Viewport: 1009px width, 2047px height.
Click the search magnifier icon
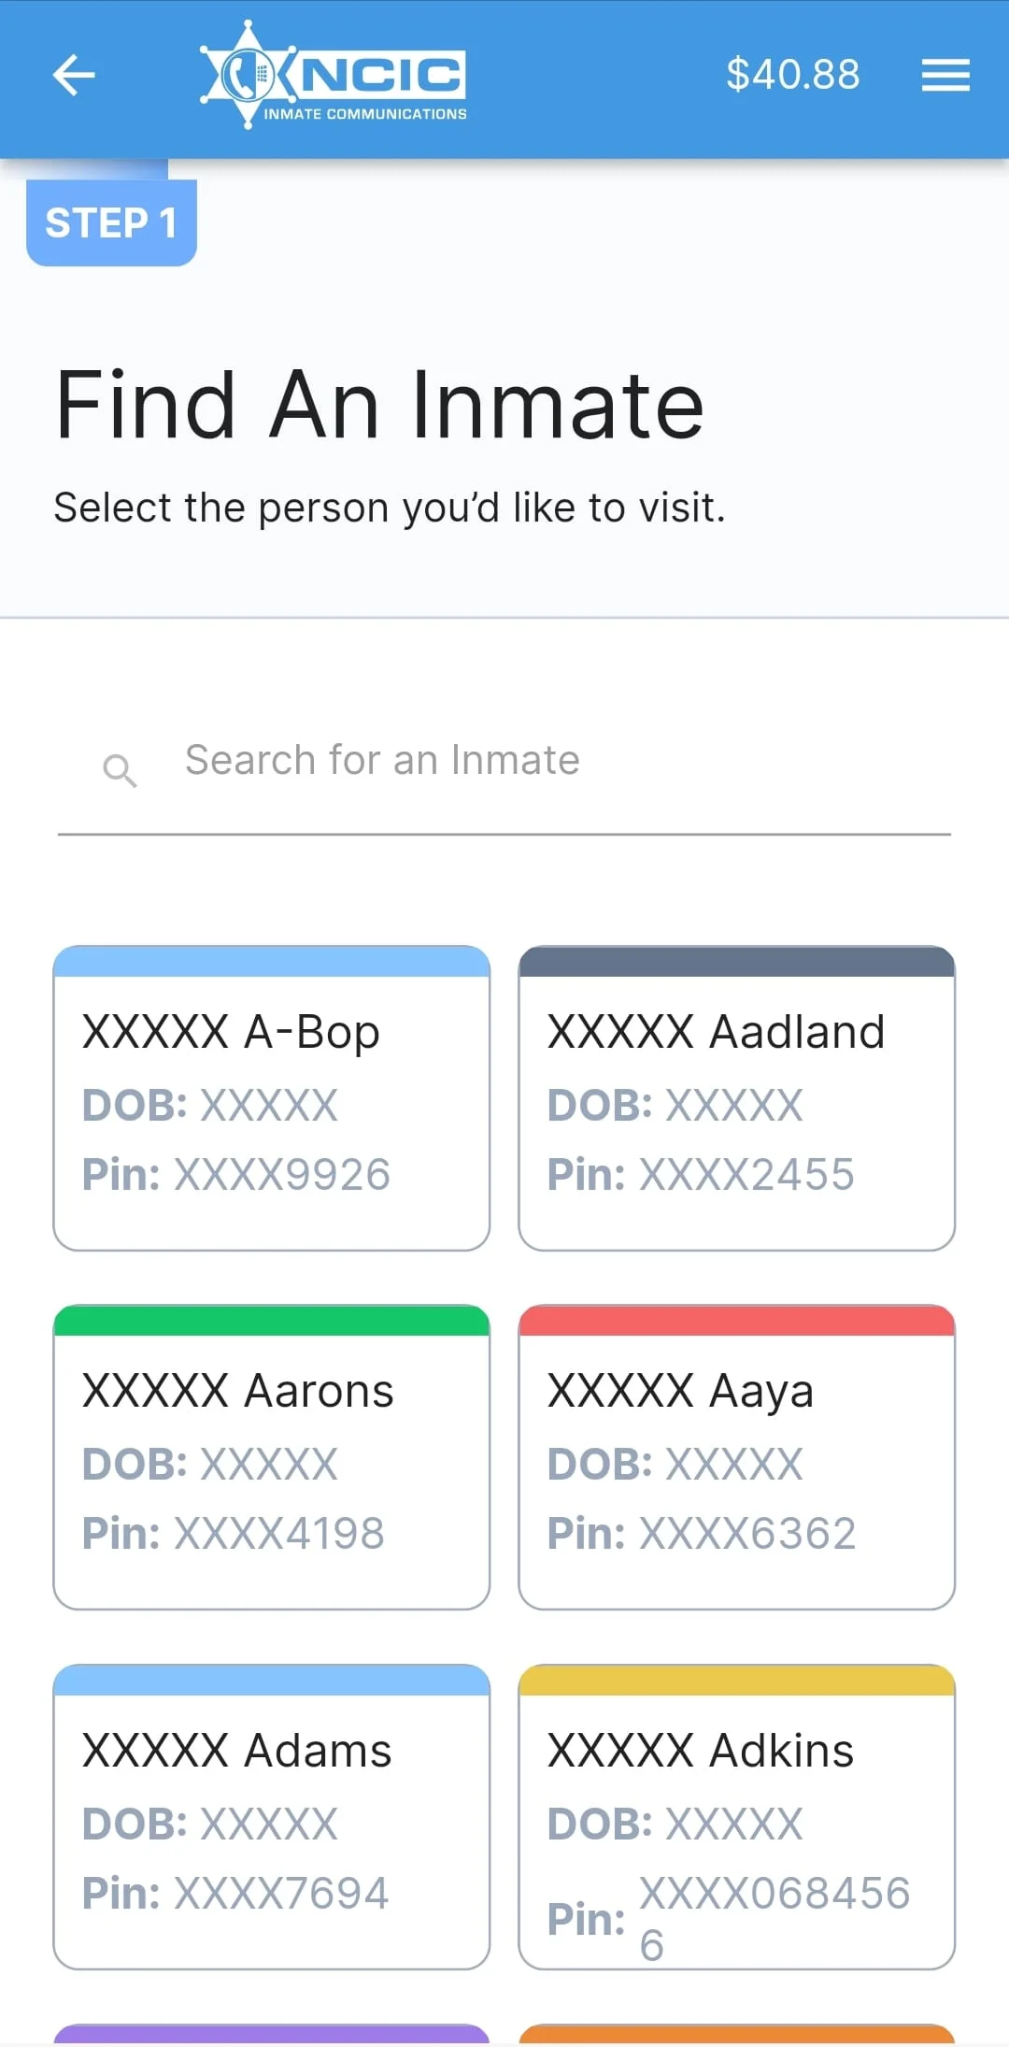[120, 770]
